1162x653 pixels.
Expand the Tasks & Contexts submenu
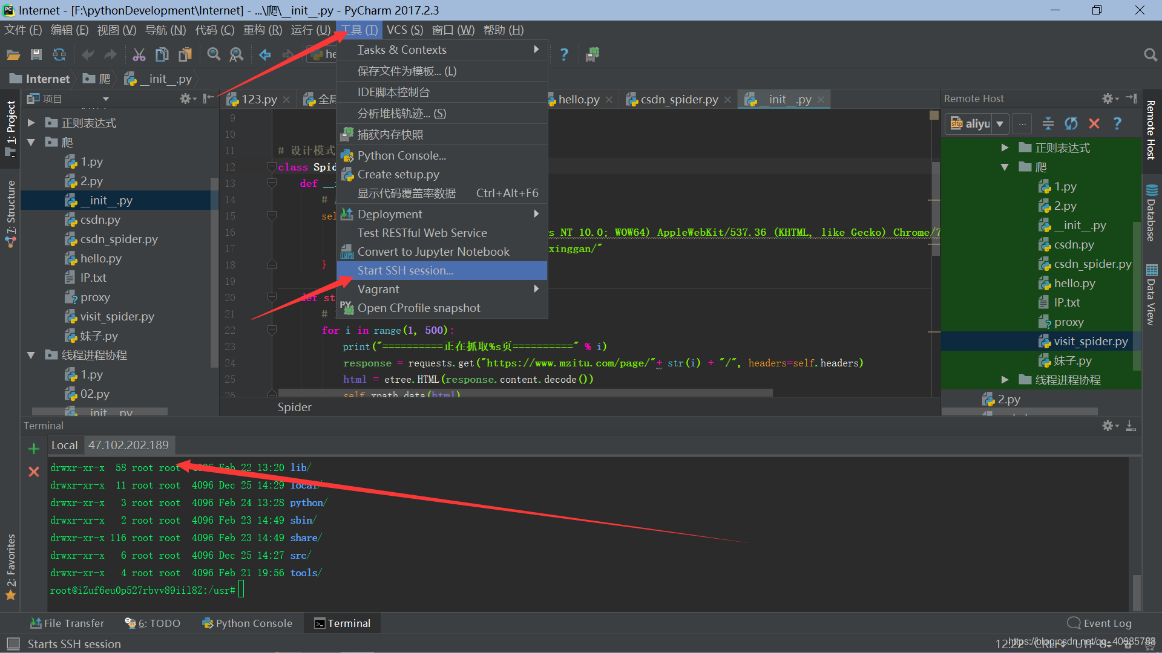[x=442, y=50]
